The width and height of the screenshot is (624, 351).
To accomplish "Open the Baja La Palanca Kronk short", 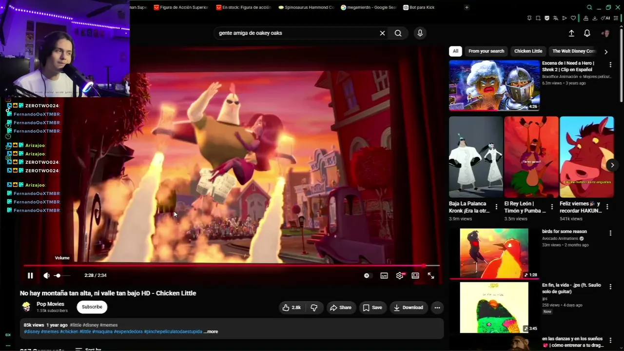I will tap(475, 156).
